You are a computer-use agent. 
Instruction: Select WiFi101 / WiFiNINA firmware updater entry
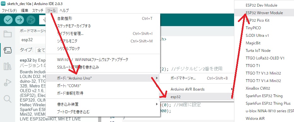click(x=103, y=60)
